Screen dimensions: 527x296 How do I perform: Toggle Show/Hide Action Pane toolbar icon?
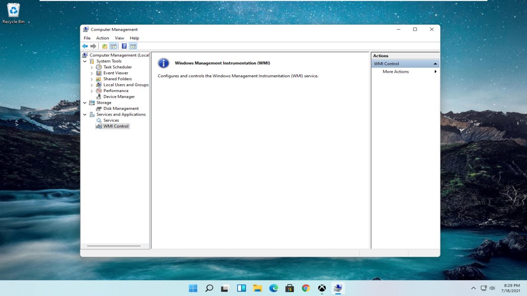(133, 46)
